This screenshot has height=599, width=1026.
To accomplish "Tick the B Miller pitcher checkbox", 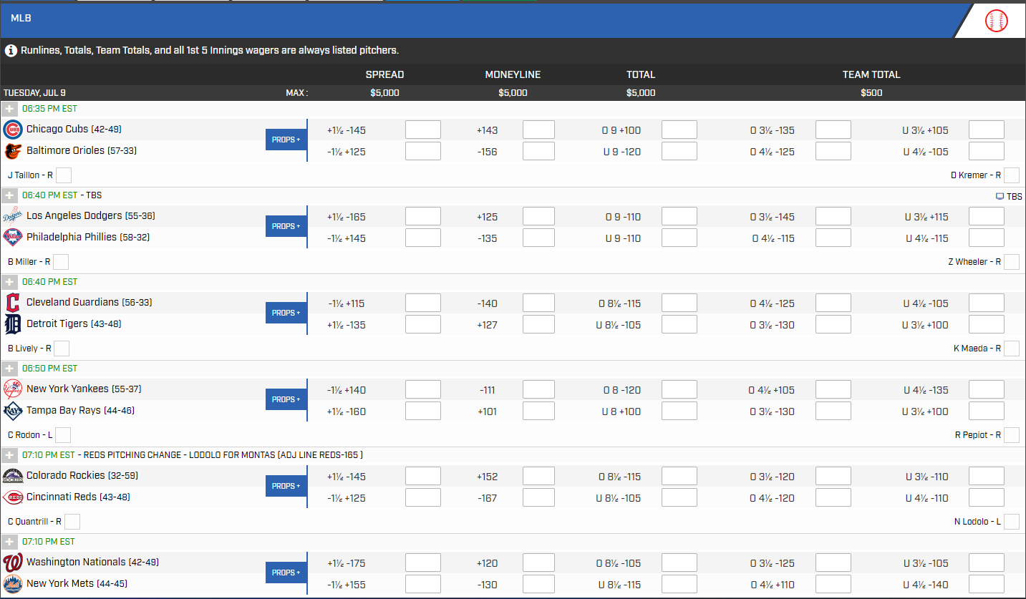I will [61, 262].
